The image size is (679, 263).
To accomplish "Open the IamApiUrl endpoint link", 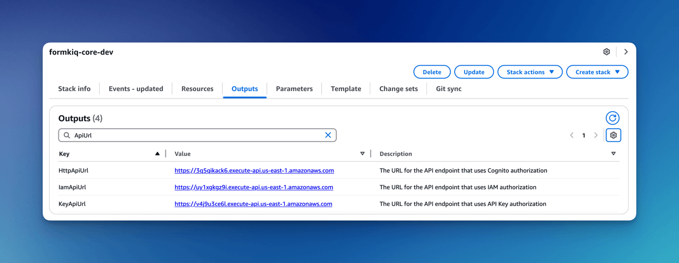I will pos(254,187).
